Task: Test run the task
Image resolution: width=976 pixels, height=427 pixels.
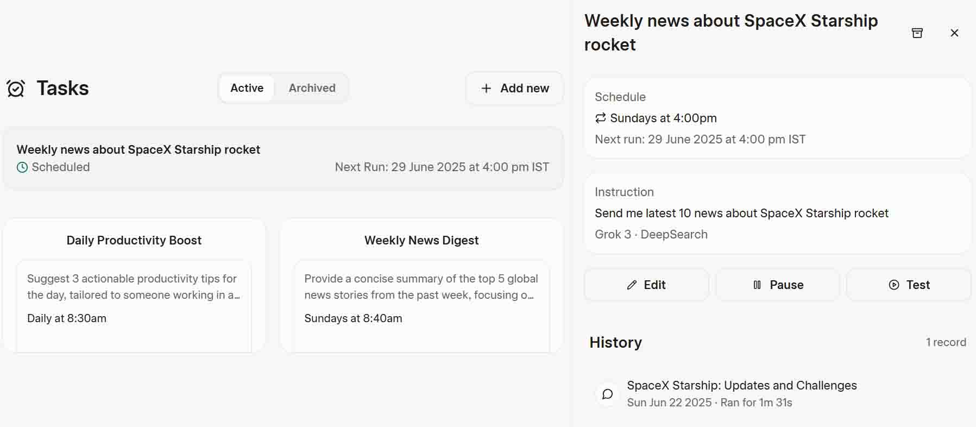Action: pos(909,285)
